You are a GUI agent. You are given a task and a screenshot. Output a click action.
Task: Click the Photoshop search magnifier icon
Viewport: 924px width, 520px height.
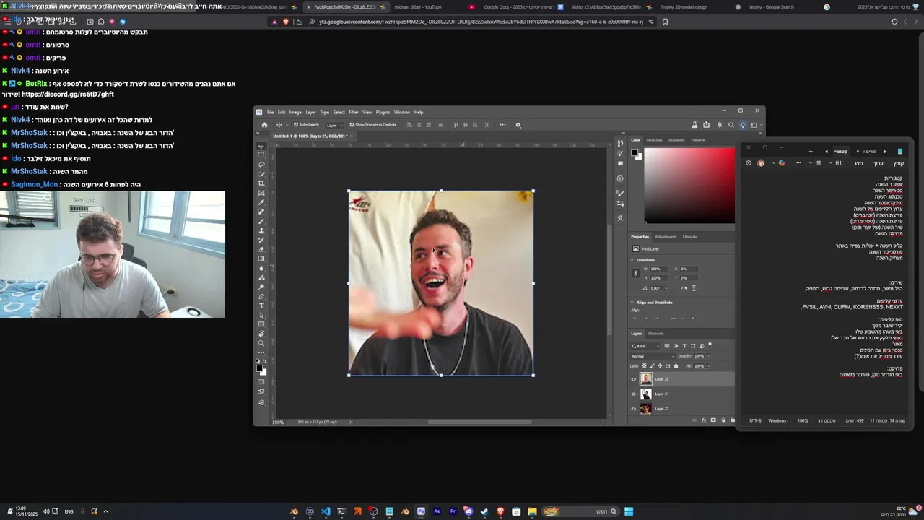click(x=731, y=125)
